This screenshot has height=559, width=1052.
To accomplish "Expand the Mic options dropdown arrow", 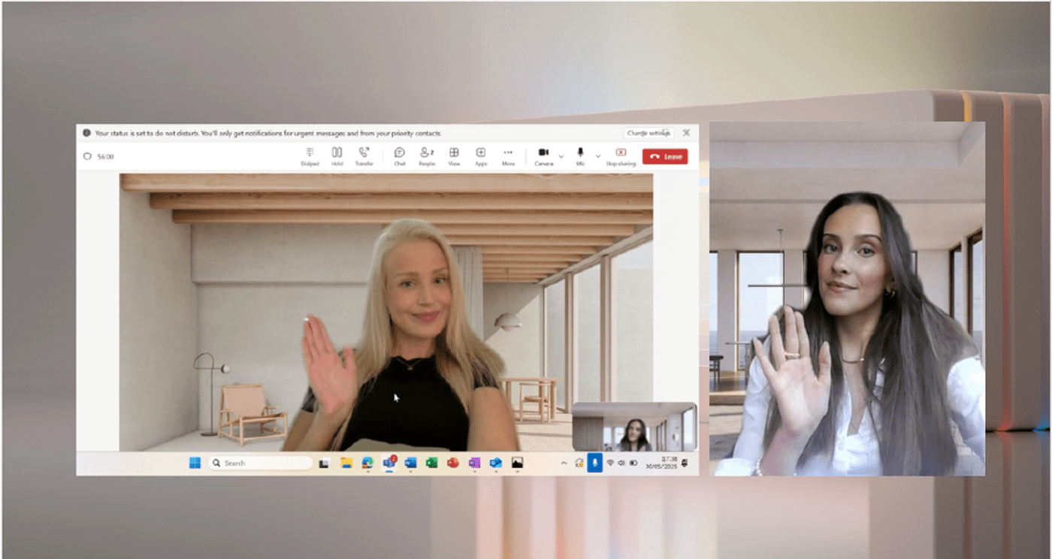I will click(x=598, y=156).
